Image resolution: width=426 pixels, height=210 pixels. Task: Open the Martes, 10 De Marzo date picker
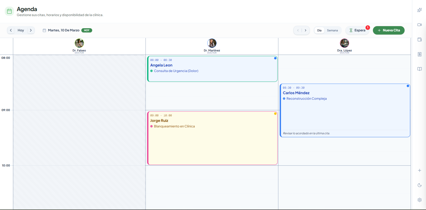click(64, 30)
